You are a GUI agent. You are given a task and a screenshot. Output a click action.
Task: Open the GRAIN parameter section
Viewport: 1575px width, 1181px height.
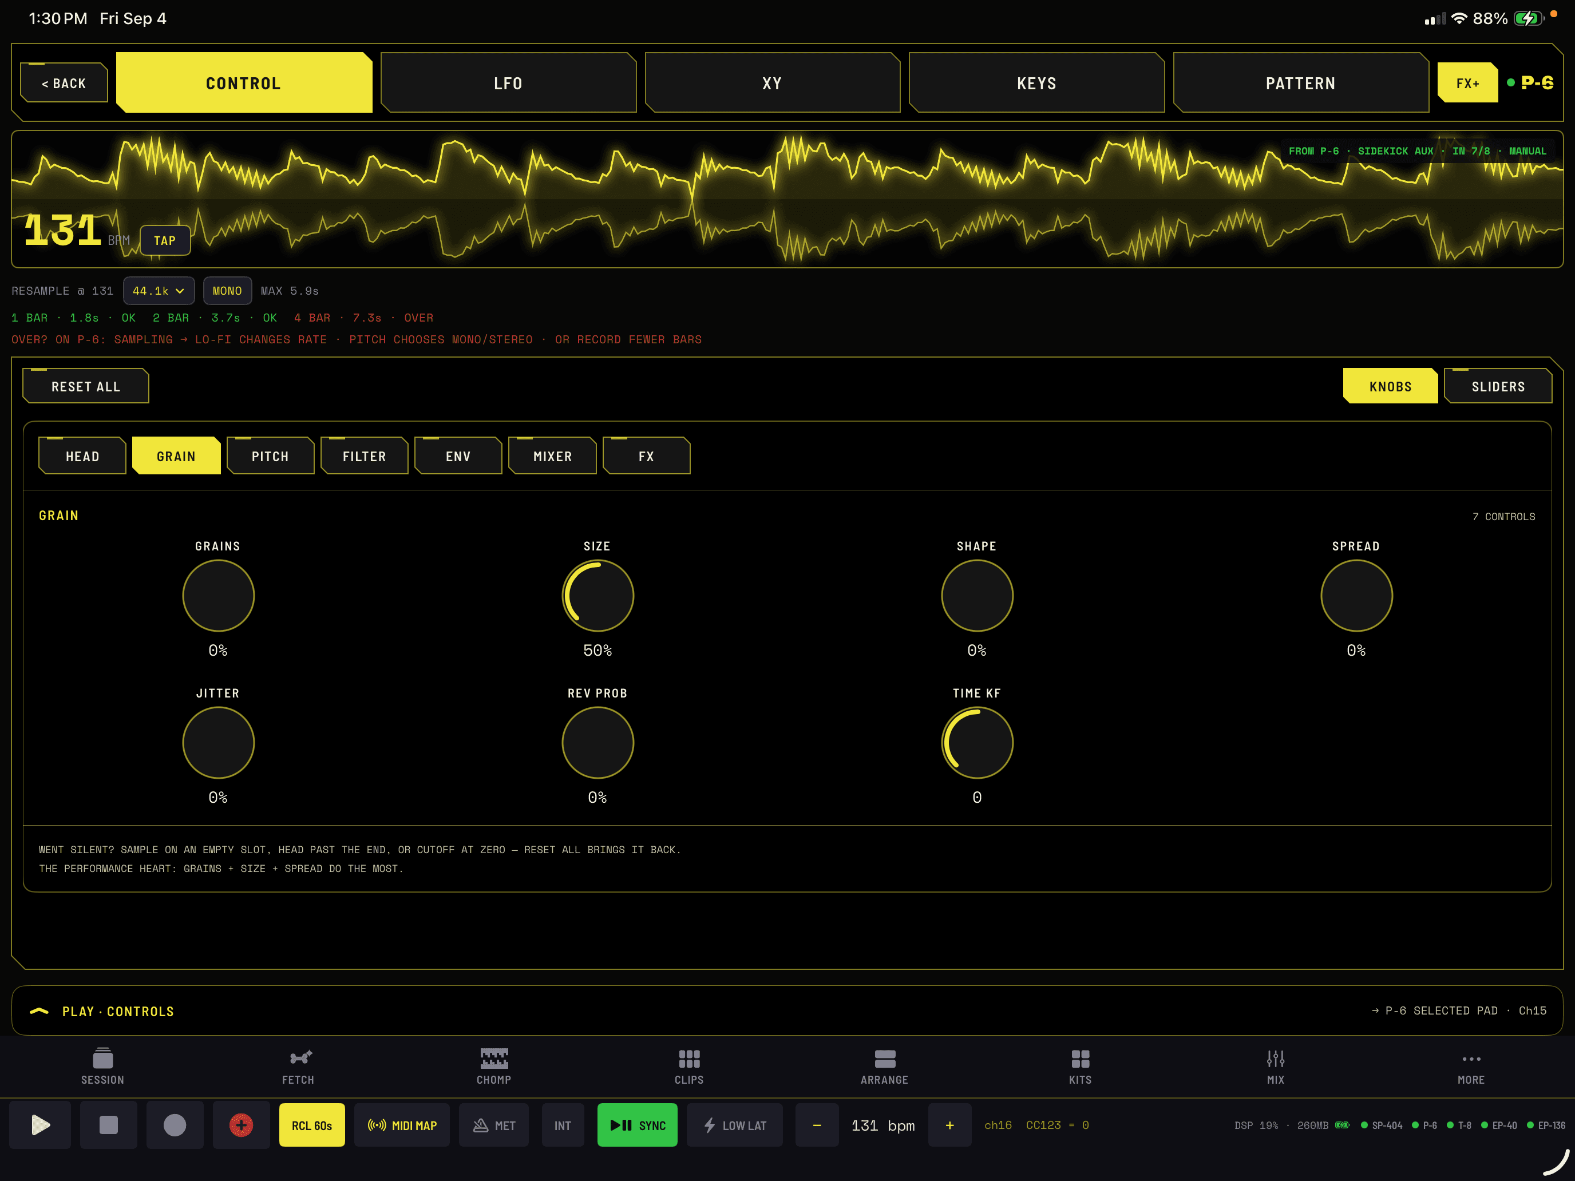176,456
